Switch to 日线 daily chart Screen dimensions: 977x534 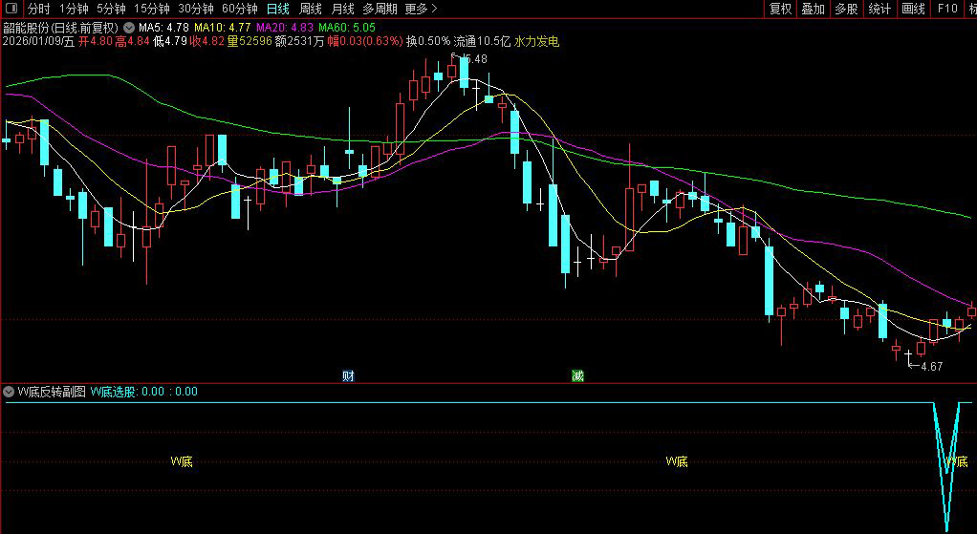[x=278, y=9]
